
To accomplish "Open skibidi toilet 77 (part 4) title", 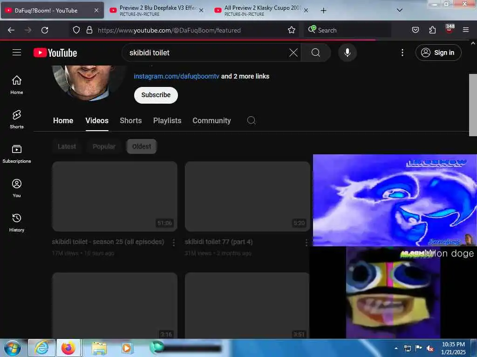I will tap(218, 242).
